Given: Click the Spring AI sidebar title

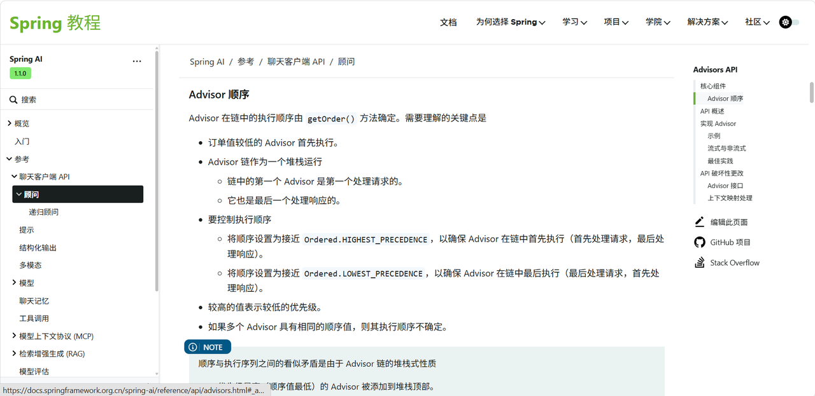Looking at the screenshot, I should click(x=26, y=59).
